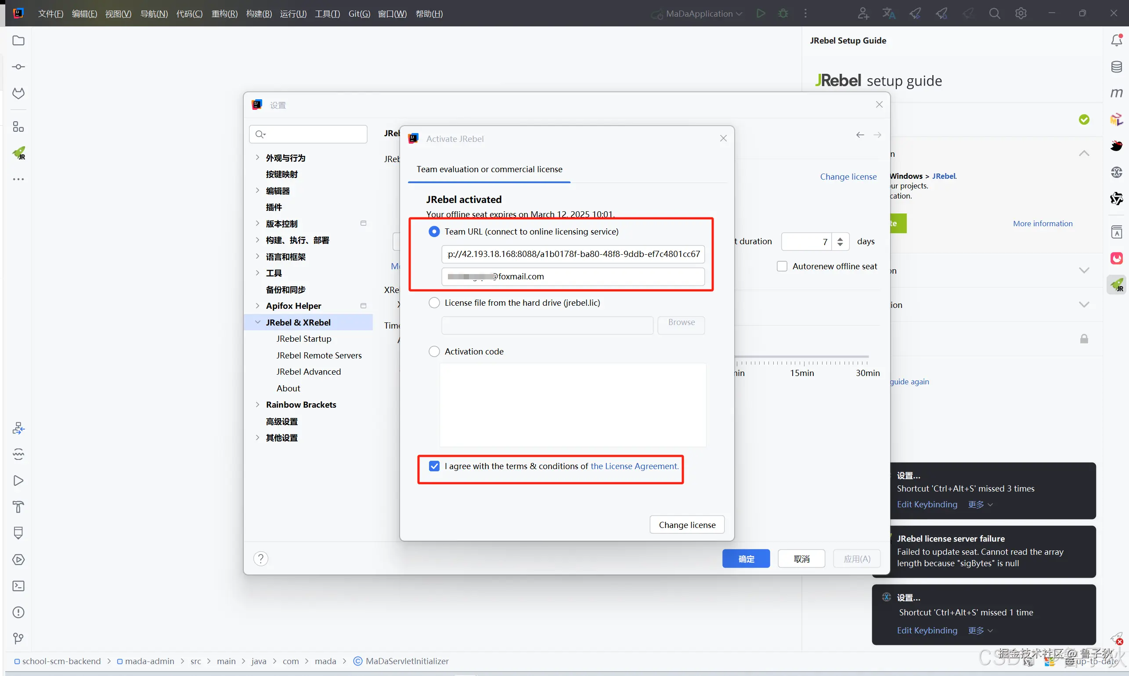Click the Search Everywhere magnifier icon
This screenshot has height=676, width=1129.
click(x=994, y=14)
